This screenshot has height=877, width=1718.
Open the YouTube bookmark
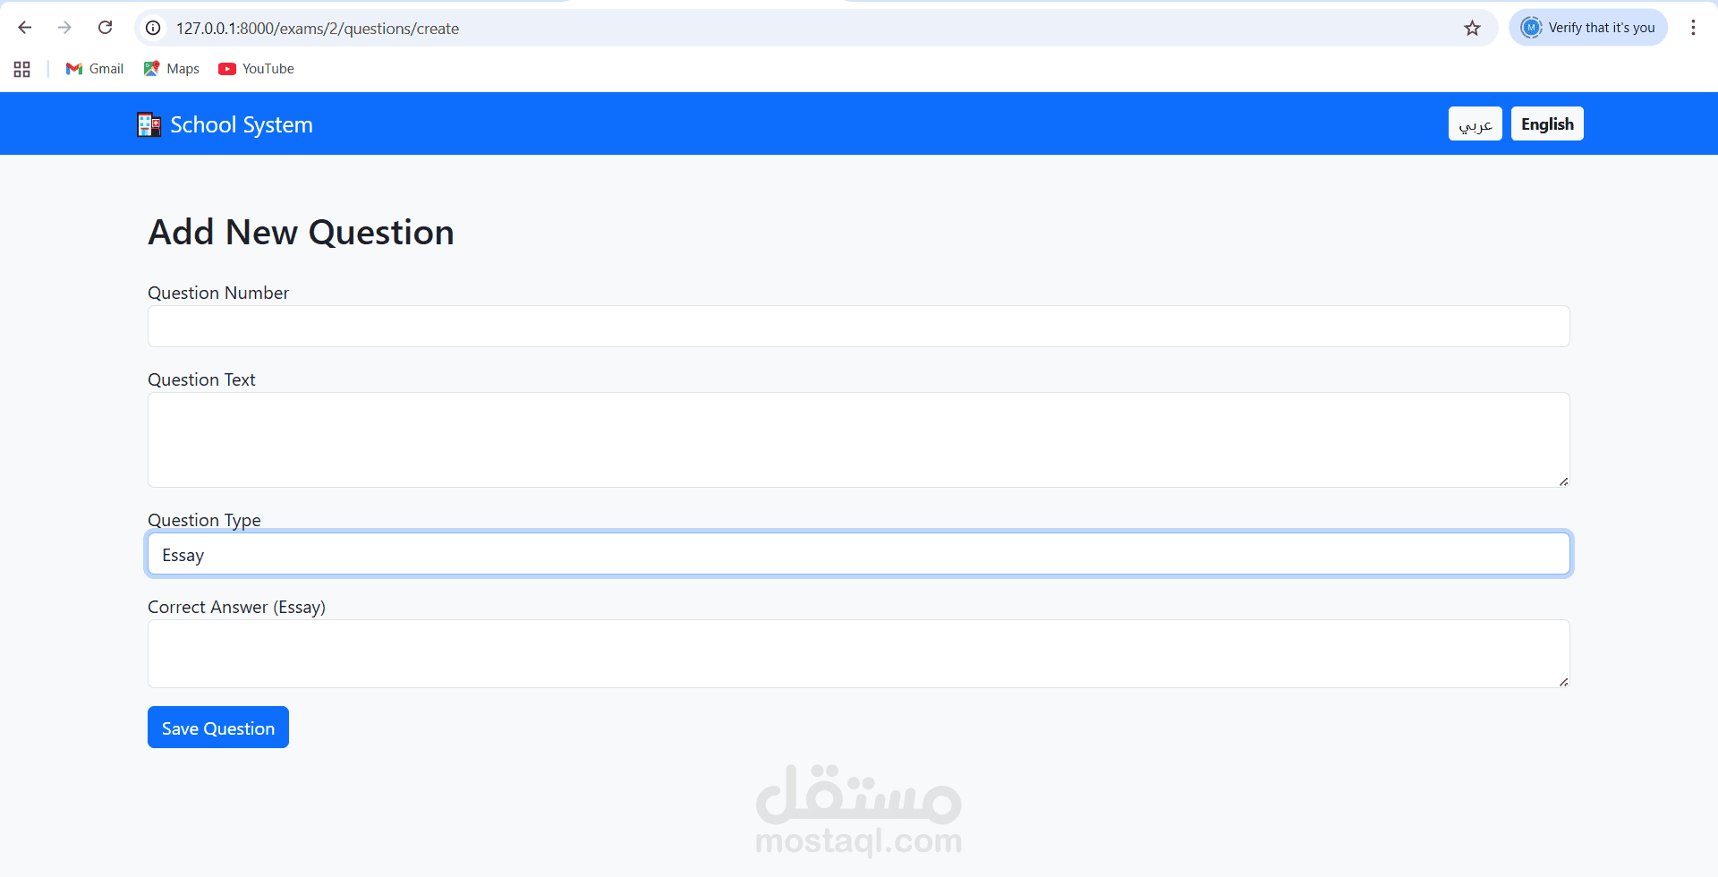[x=257, y=69]
